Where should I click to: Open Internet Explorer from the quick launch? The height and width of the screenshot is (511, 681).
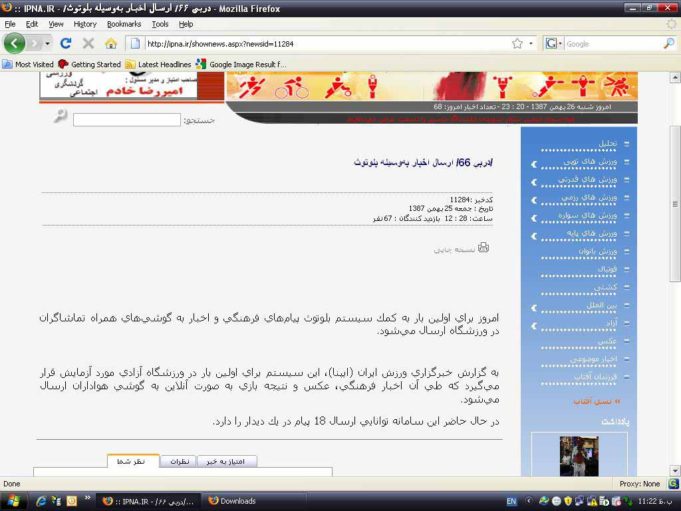coord(41,501)
